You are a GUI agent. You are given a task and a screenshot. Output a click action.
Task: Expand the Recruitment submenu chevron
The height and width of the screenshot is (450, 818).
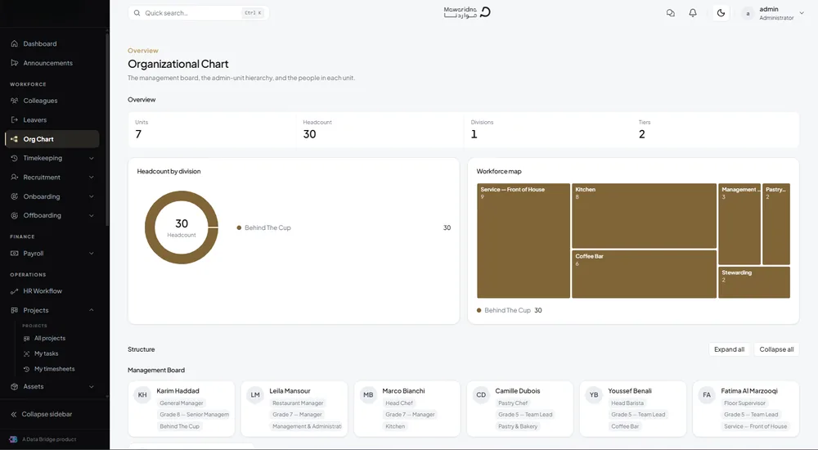[92, 178]
